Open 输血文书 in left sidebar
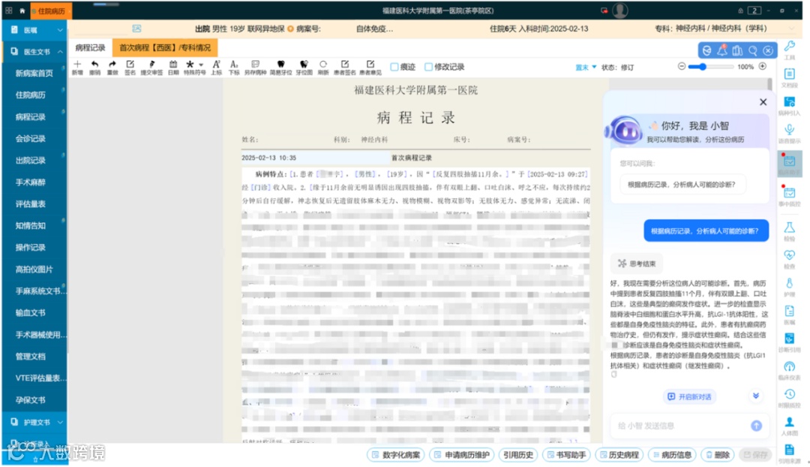 [x=31, y=312]
